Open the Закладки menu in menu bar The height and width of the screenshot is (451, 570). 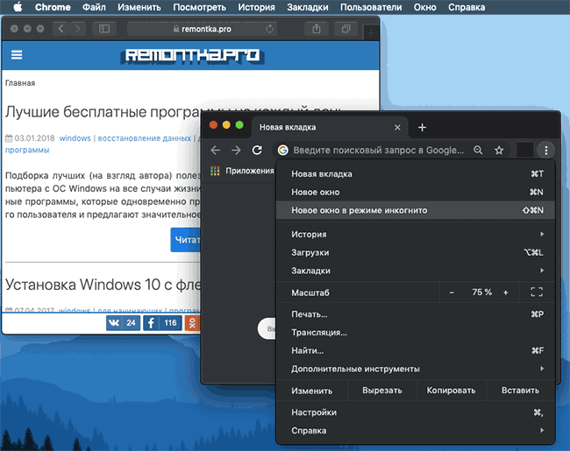coord(308,7)
